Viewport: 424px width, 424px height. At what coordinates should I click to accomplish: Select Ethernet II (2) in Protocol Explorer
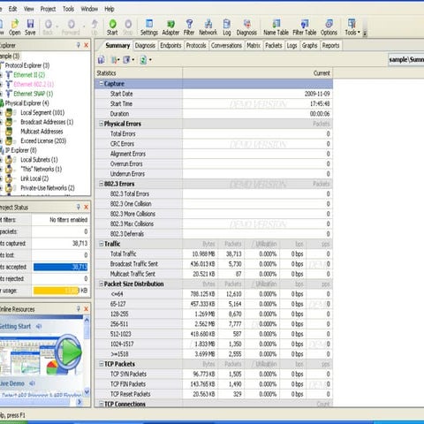[29, 75]
